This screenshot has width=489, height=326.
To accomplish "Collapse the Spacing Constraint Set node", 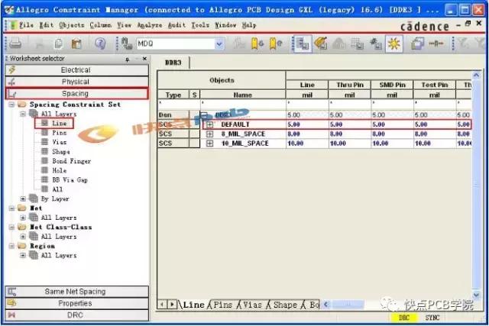I will click(x=11, y=105).
